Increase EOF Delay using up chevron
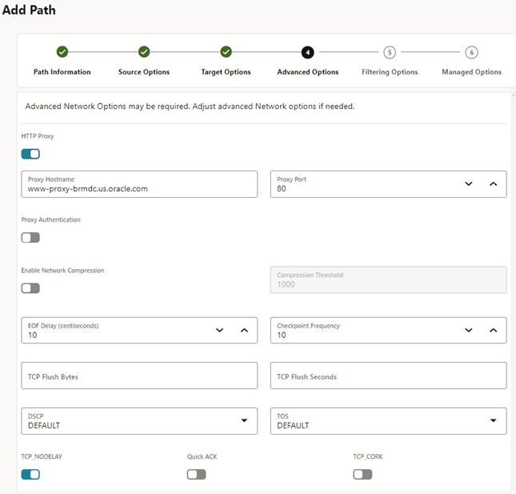 click(x=244, y=330)
